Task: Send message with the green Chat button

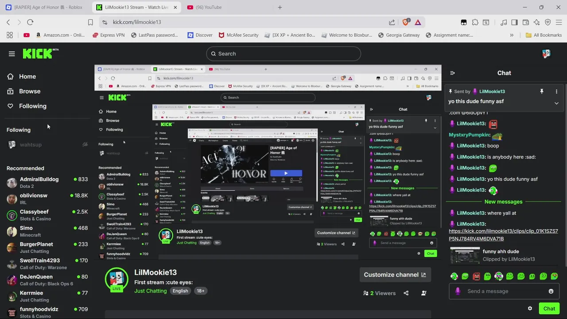Action: 549,308
